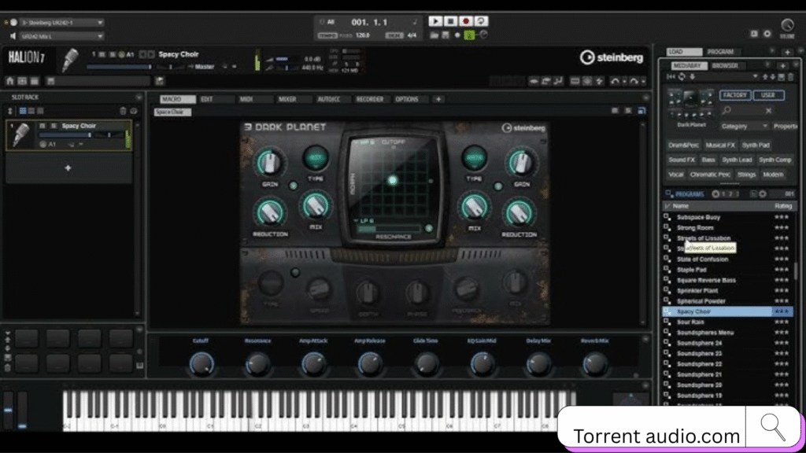
Task: Expand the Category filter dropdown
Action: click(745, 126)
